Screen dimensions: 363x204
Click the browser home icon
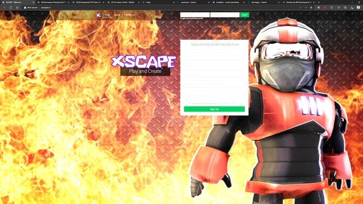click(x=17, y=7)
